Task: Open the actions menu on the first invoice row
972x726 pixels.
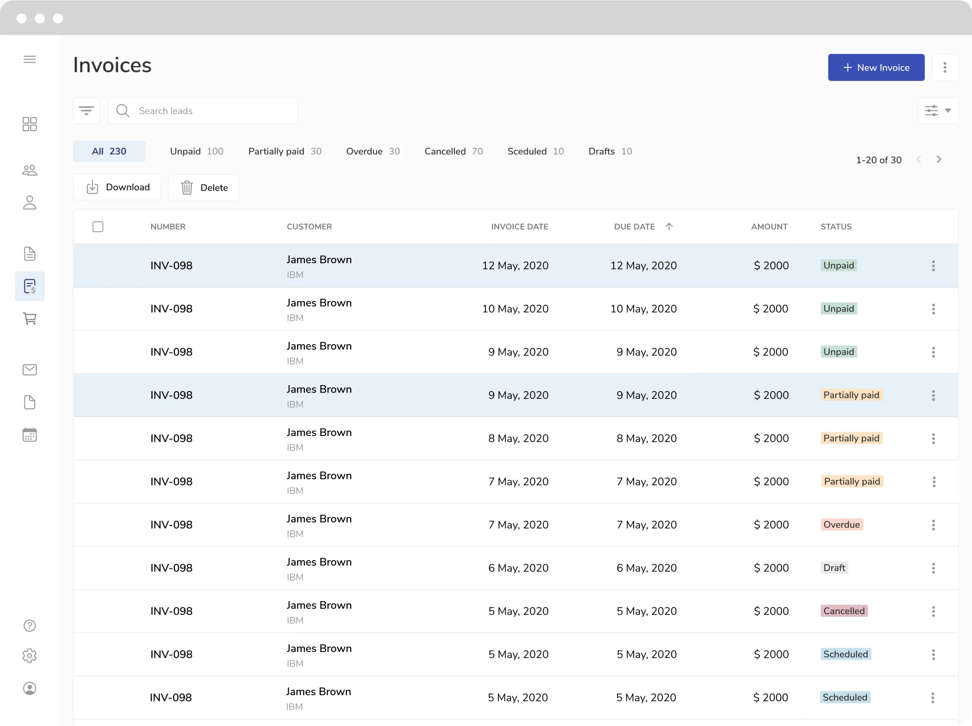Action: 933,265
